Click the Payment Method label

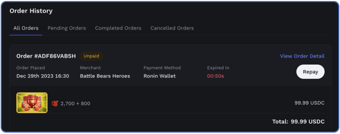162,68
